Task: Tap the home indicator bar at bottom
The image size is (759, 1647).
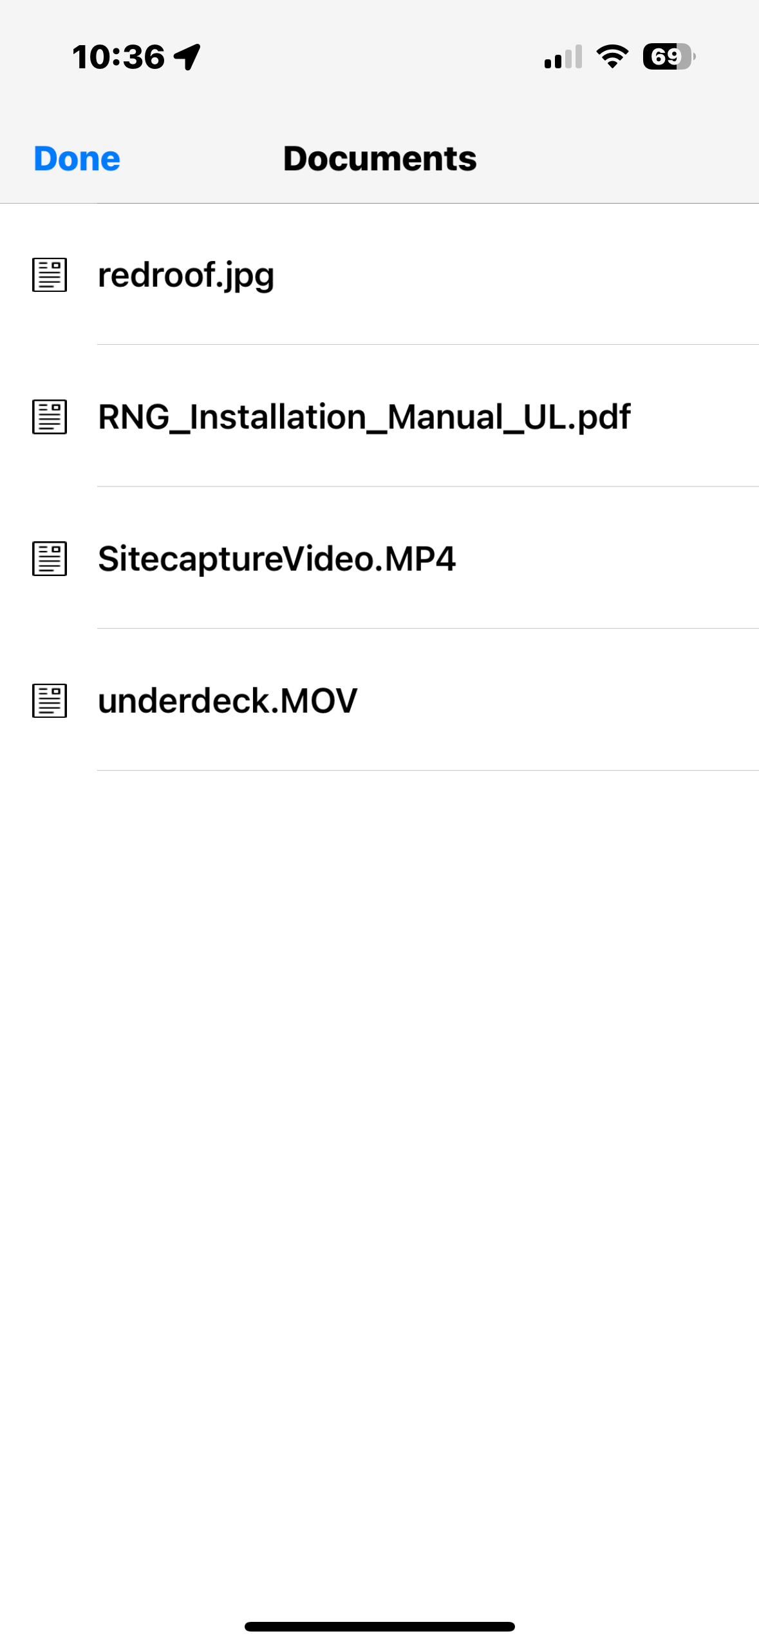Action: click(380, 1626)
